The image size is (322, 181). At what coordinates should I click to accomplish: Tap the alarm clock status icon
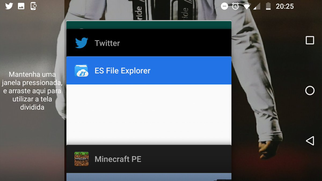coord(235,6)
